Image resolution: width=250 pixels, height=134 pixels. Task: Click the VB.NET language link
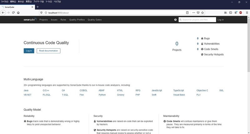[x=27, y=95]
